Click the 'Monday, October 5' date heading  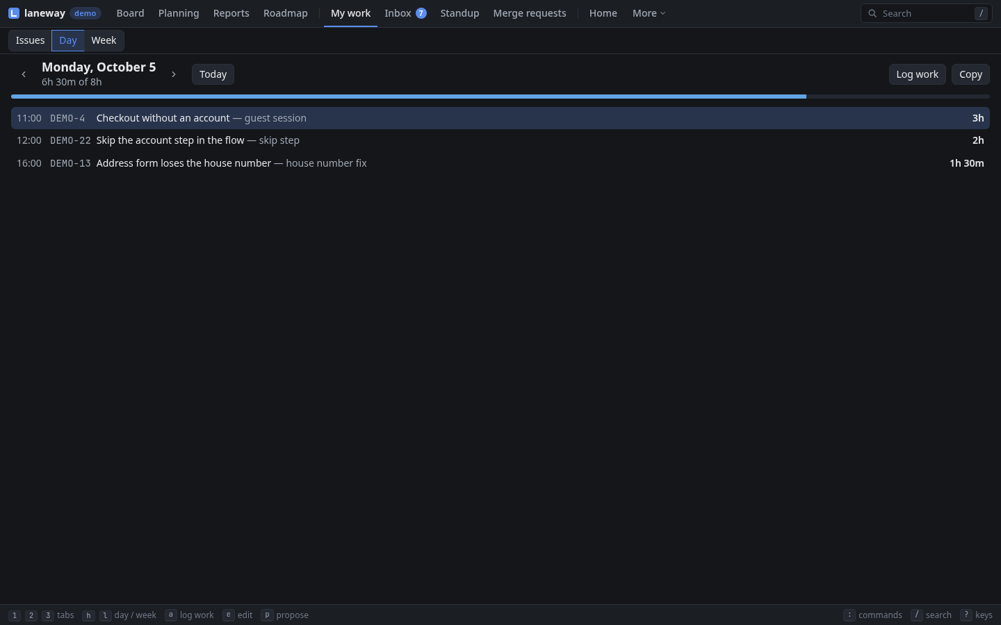99,67
